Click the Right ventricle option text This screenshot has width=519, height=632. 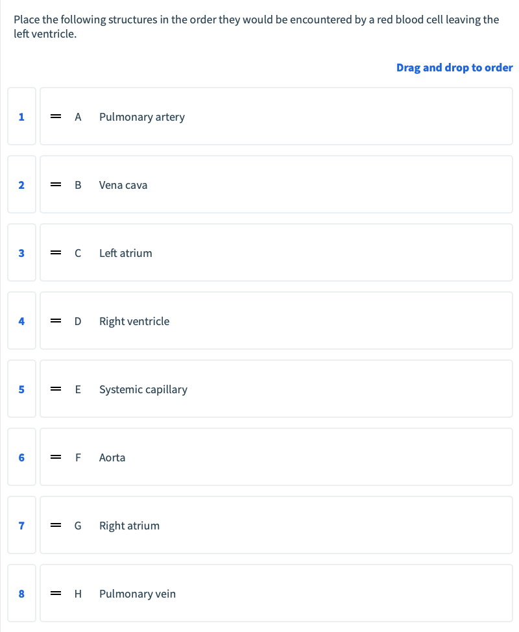tap(134, 321)
